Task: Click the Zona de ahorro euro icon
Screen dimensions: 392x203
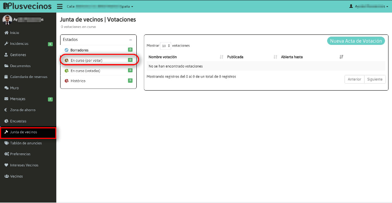Action: click(x=6, y=110)
